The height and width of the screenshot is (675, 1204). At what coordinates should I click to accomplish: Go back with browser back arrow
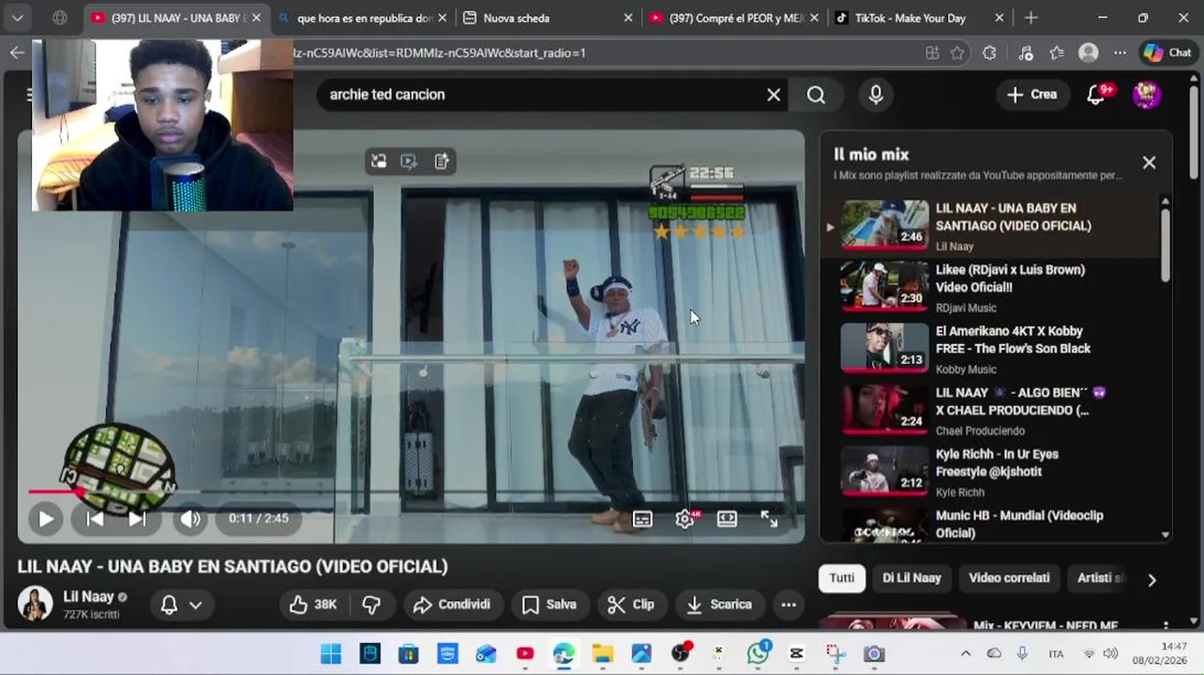pyautogui.click(x=17, y=52)
